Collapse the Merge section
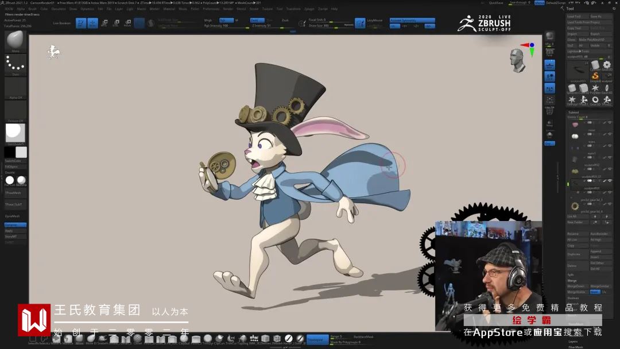The width and height of the screenshot is (620, 349). 572,281
